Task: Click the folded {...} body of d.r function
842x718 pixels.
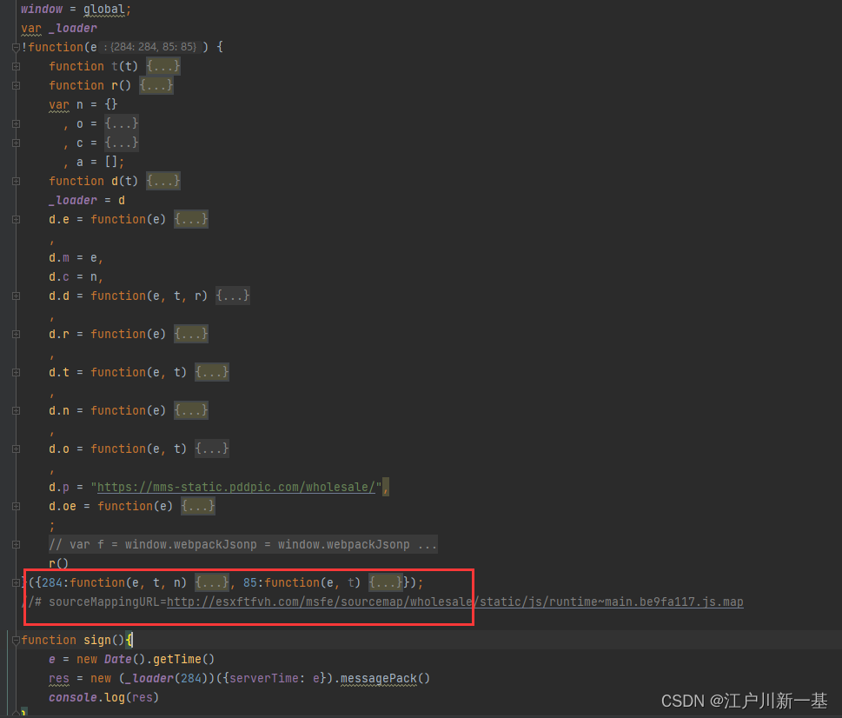Action: pyautogui.click(x=191, y=335)
